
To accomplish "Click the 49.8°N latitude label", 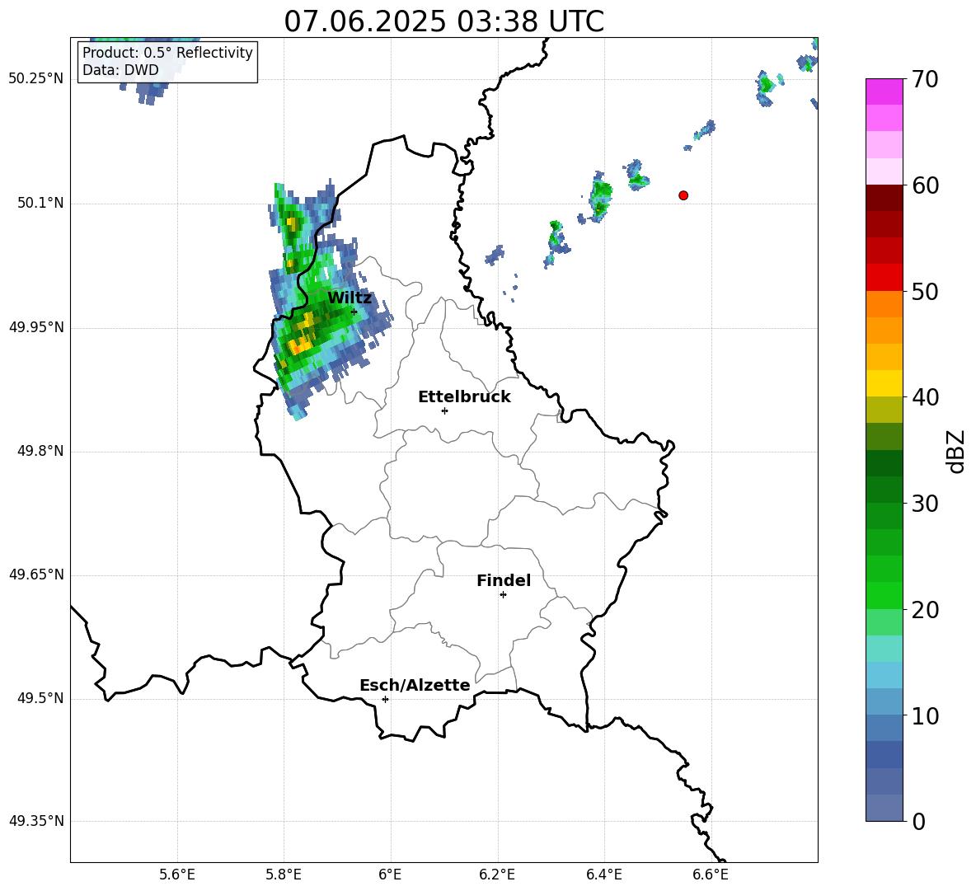I will tap(40, 451).
